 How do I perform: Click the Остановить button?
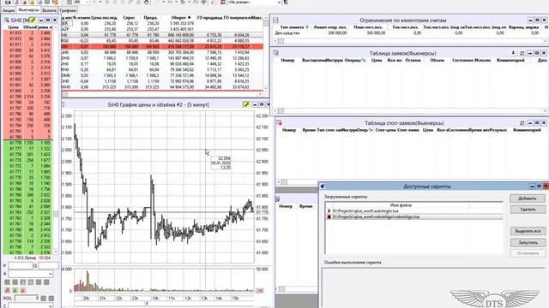[x=528, y=253]
